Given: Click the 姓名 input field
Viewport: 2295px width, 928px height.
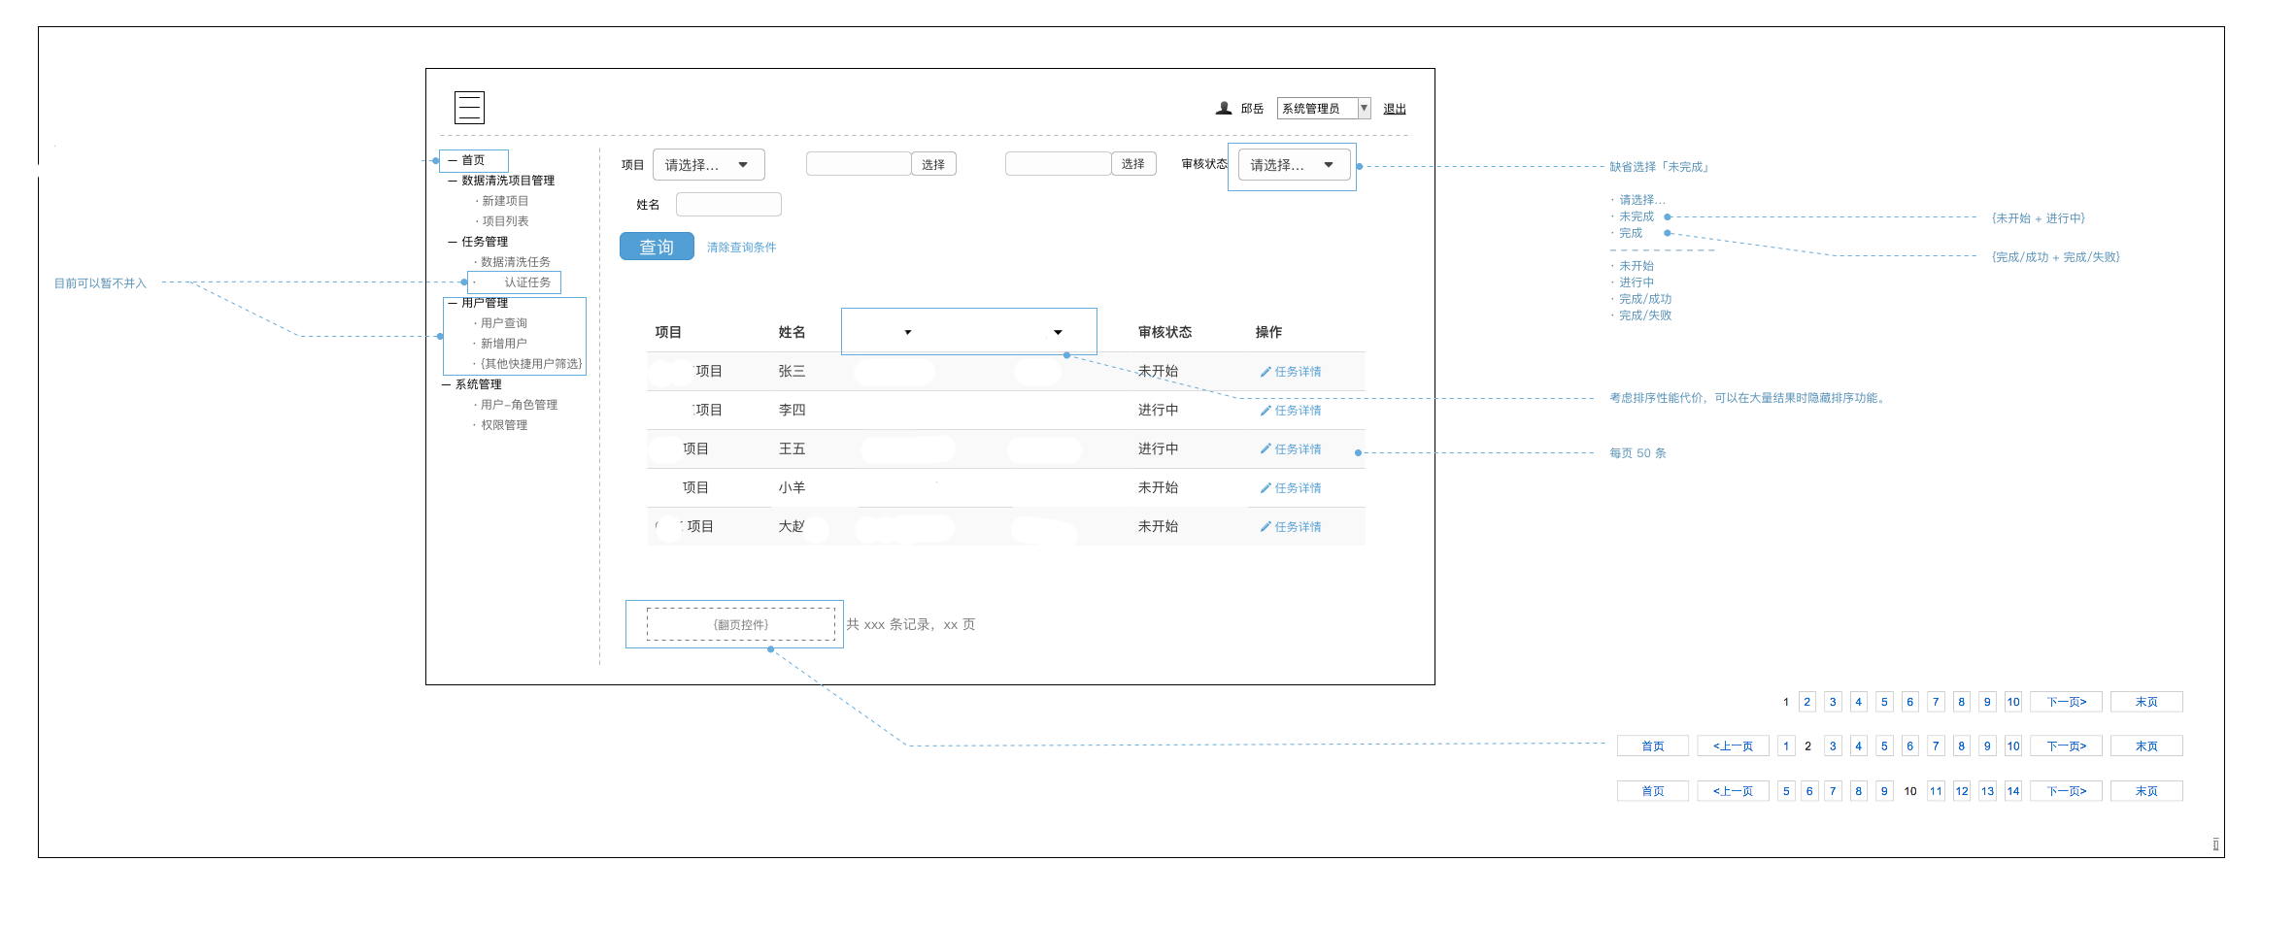Looking at the screenshot, I should [x=728, y=205].
